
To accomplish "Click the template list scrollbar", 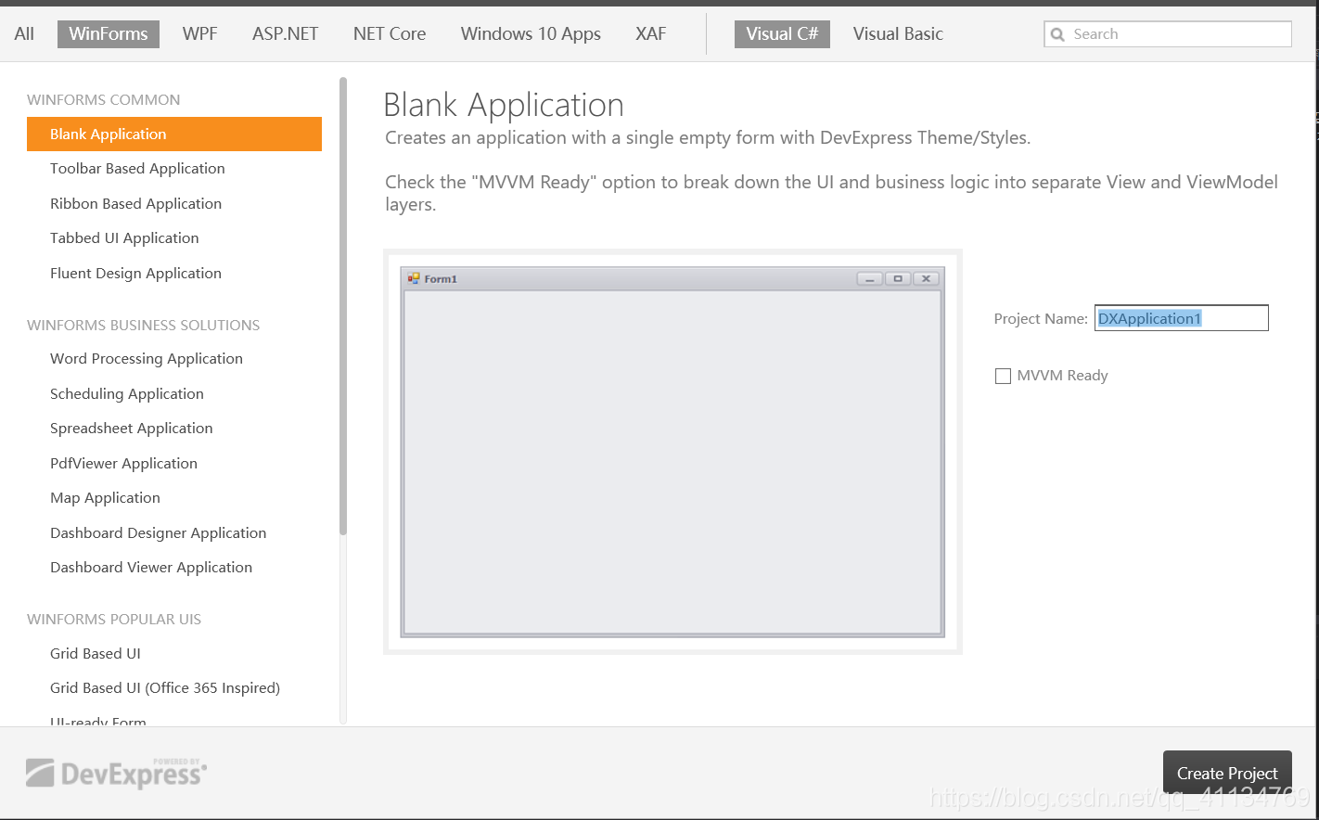I will 343,306.
